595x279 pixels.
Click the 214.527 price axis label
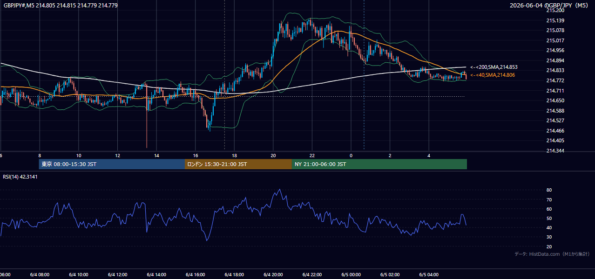click(555, 120)
